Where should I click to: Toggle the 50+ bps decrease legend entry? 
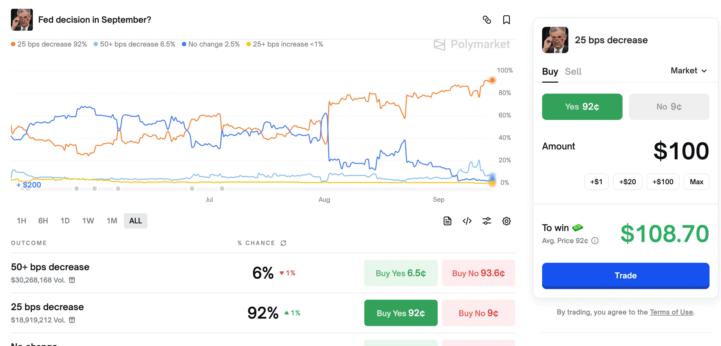pos(134,44)
